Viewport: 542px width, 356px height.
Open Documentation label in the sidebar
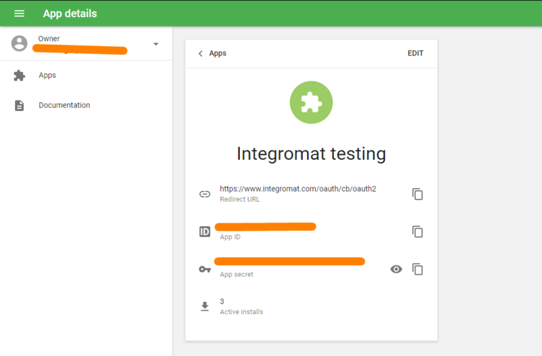point(64,106)
